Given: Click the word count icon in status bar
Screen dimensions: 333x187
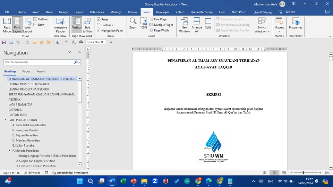Looking at the screenshot, I should (46, 172).
